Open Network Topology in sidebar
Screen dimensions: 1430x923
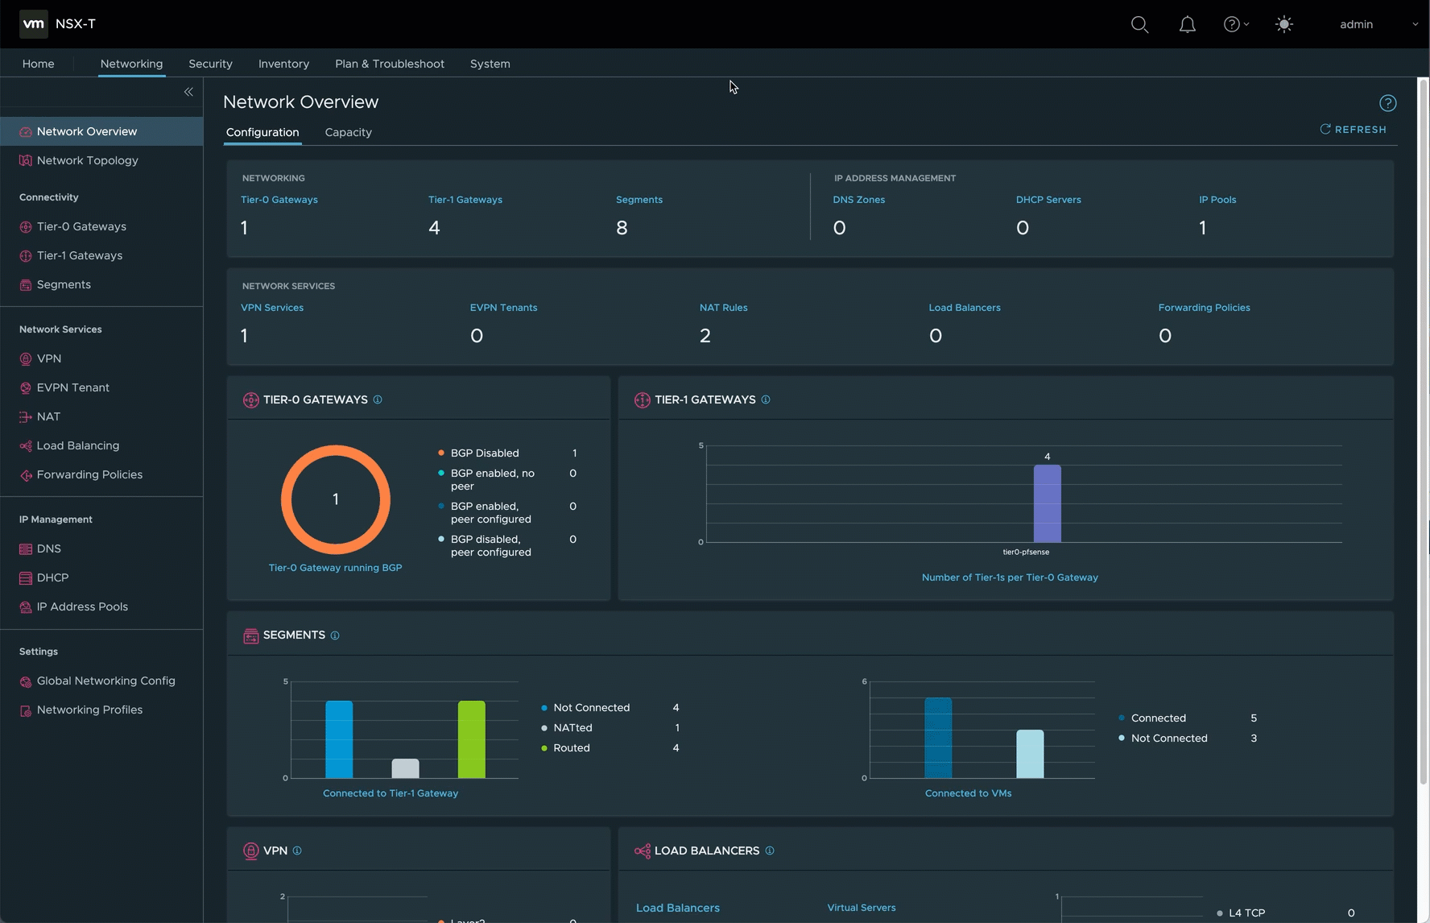point(87,160)
